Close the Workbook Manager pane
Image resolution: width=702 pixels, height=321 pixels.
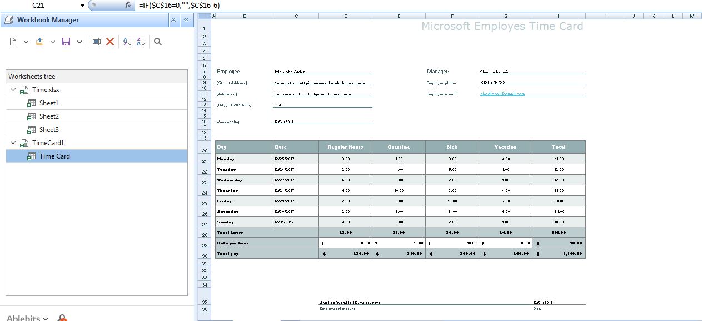[173, 19]
